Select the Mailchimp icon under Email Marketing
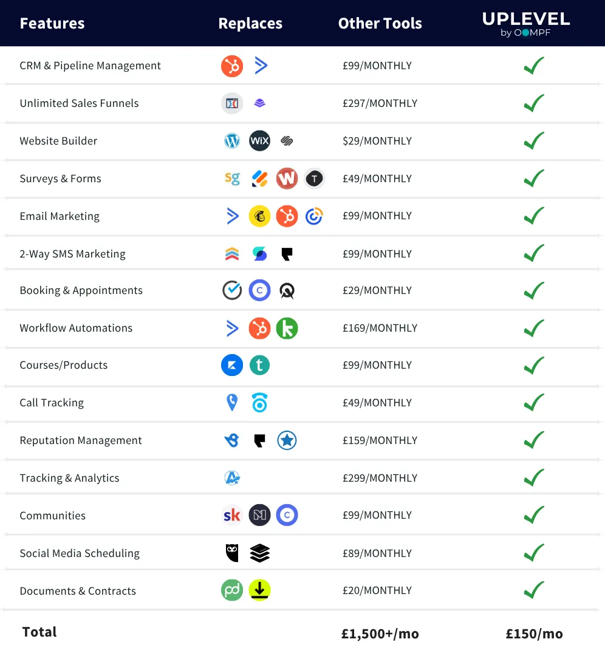 [x=259, y=216]
